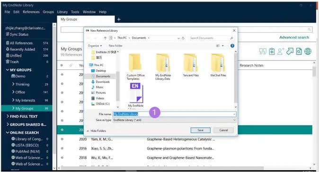Screen dimensions: 319x172
Task: Click the Insert Citation quotation mark icon
Action: tap(263, 52)
